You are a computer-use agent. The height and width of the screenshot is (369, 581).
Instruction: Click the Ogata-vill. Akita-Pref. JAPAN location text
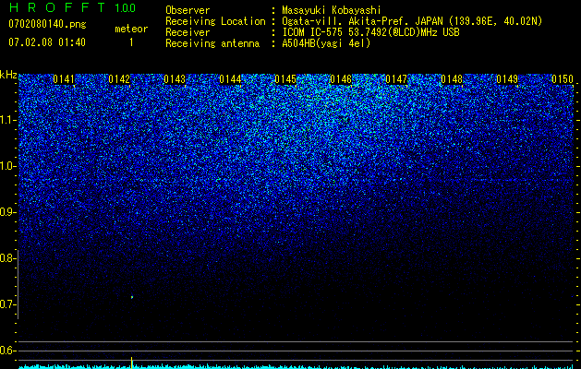412,21
